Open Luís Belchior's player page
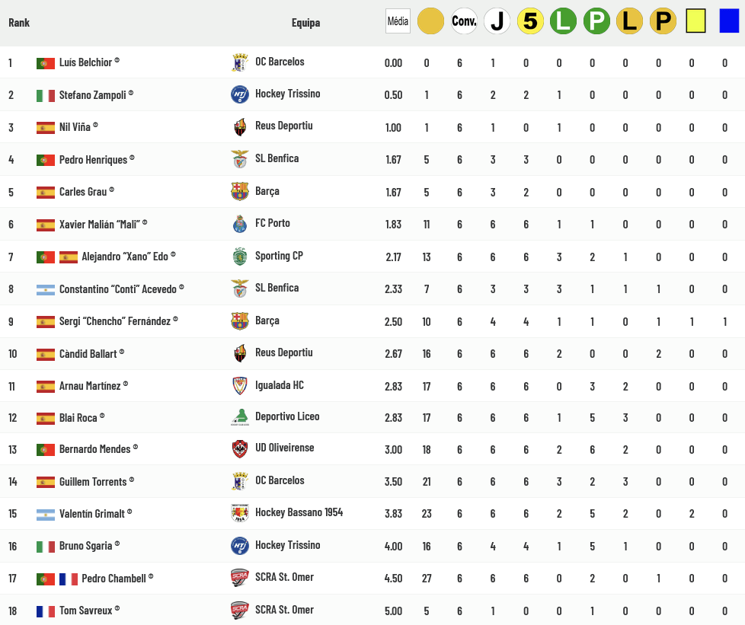Viewport: 745px width, 625px height. [x=85, y=62]
